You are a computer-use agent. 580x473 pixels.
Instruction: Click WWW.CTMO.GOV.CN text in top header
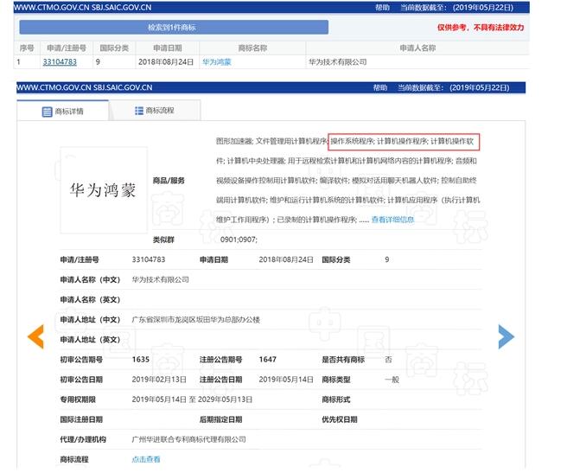(51, 8)
